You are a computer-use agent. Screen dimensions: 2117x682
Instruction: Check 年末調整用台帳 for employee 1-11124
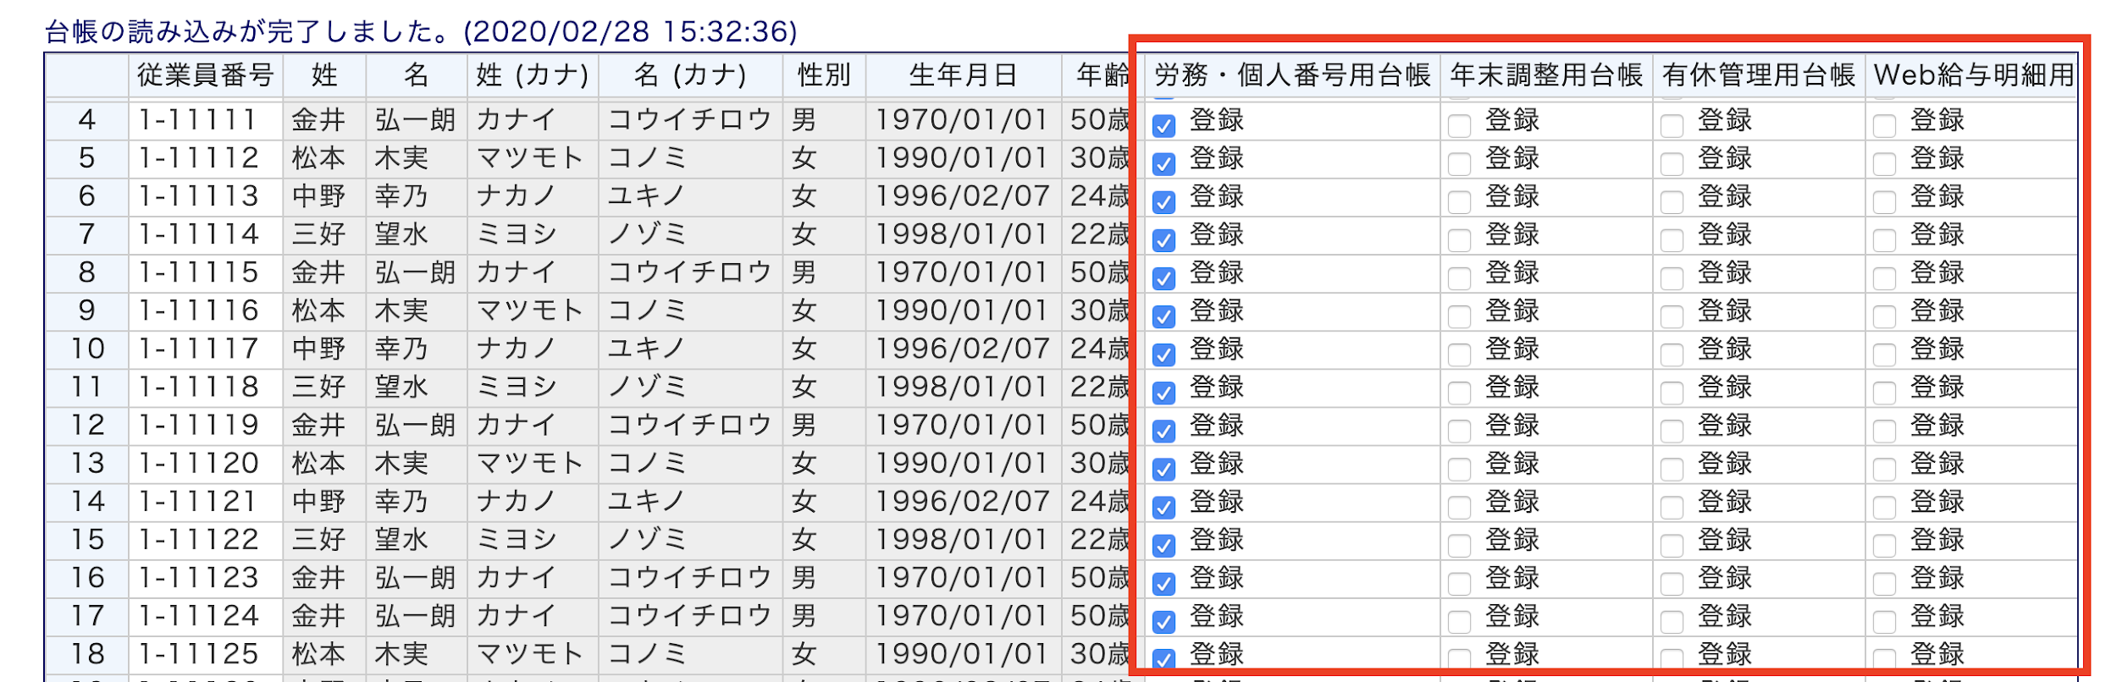[1459, 622]
